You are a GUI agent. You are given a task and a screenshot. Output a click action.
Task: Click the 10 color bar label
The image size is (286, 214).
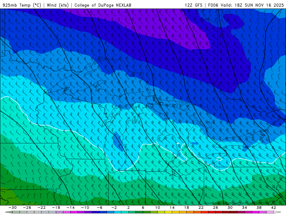(x=158, y=208)
